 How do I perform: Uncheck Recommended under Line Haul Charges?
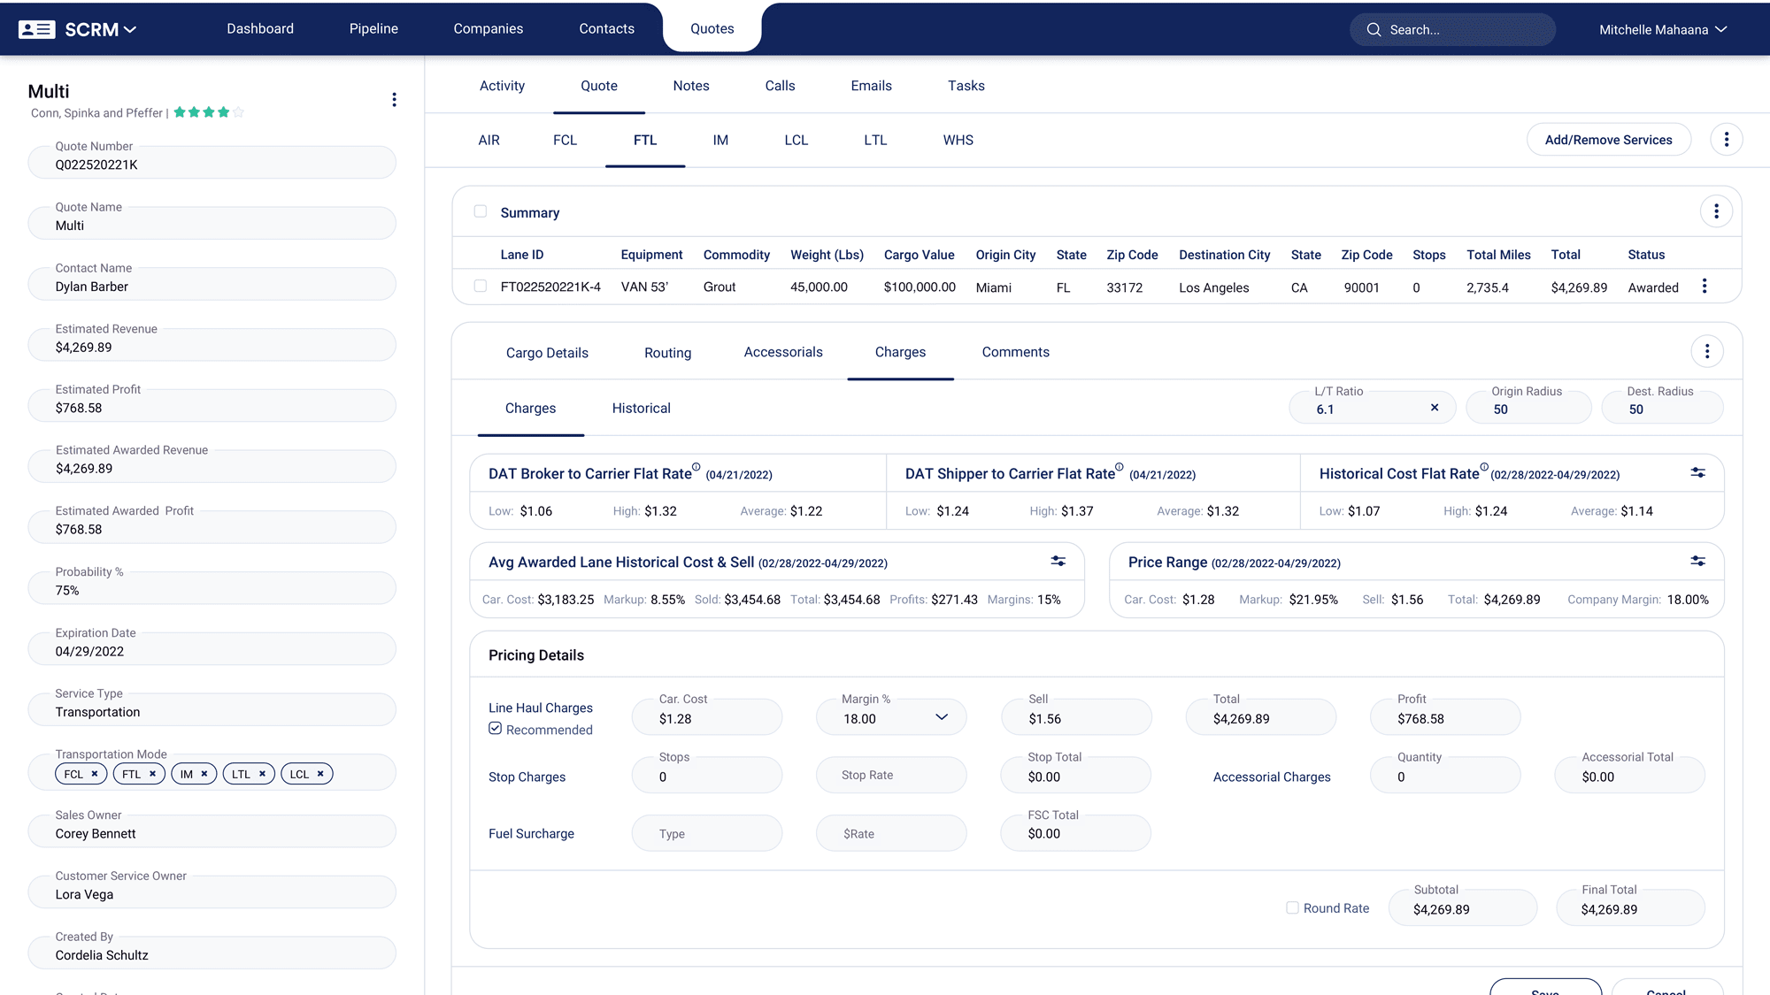[495, 728]
